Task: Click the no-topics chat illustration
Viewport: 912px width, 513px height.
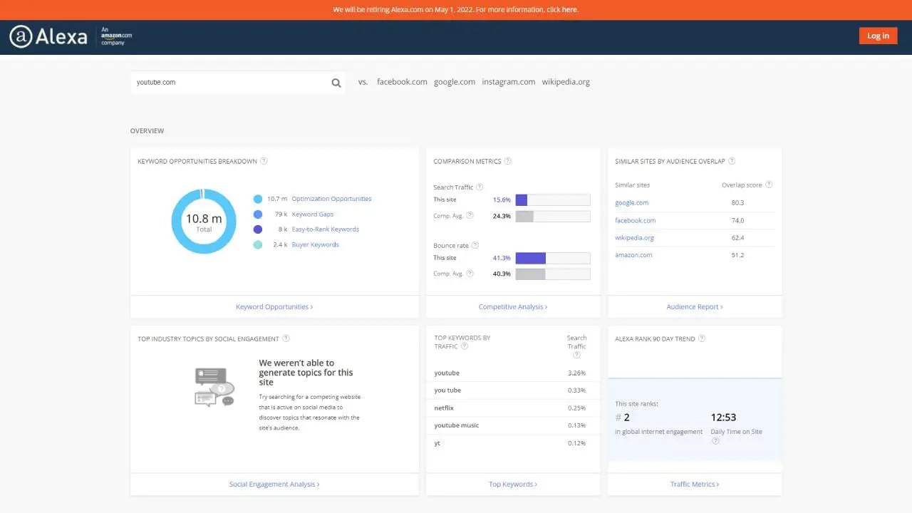Action: tap(214, 387)
